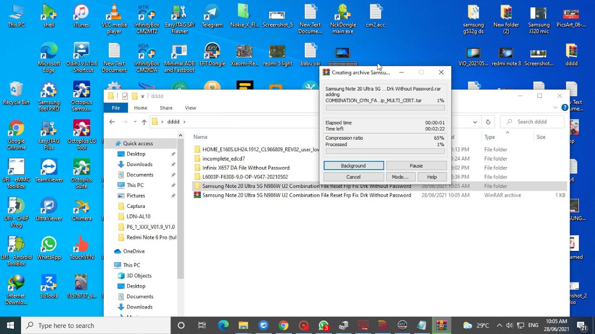Open TouchVPN desktop icon

81,249
